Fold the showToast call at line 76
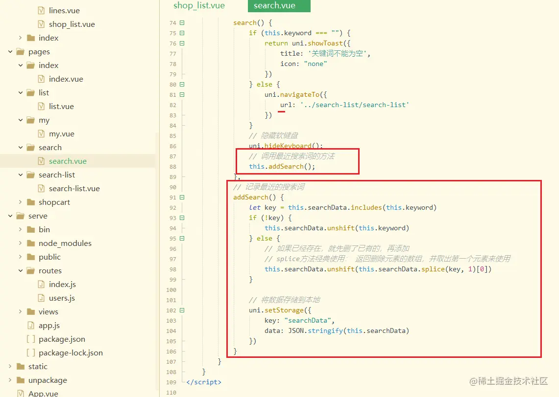559x397 pixels. pyautogui.click(x=182, y=44)
